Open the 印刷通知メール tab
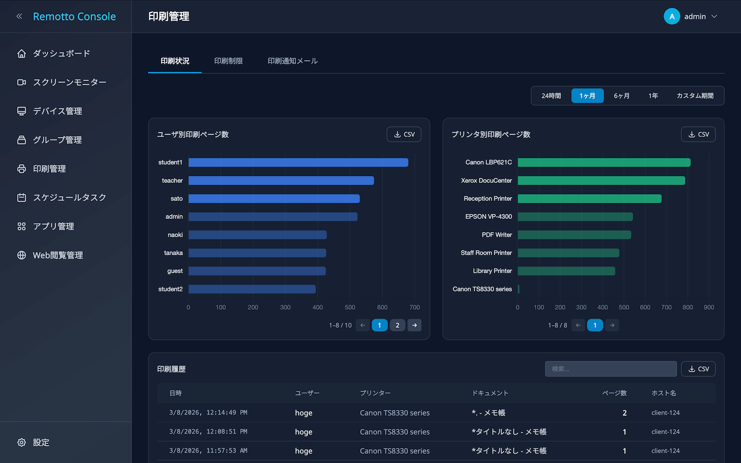741x463 pixels. (x=292, y=61)
